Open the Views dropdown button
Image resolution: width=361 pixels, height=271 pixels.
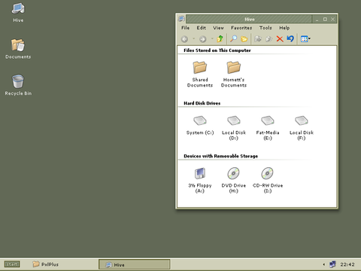coord(305,39)
